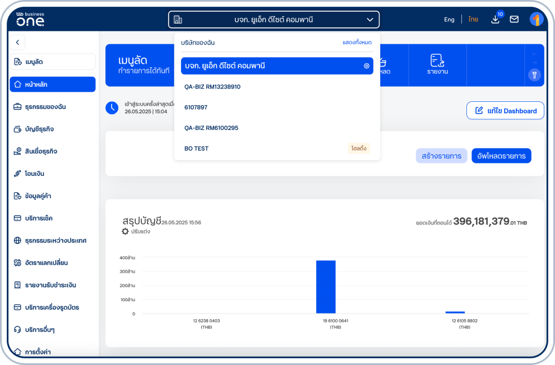
Task: Select QA-BIZ RM13238910 from company list
Action: [x=212, y=87]
